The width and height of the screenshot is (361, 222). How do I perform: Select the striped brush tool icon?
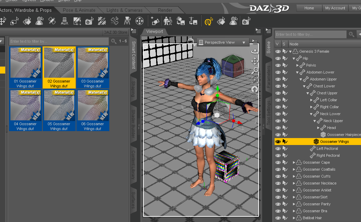pyautogui.click(x=102, y=21)
